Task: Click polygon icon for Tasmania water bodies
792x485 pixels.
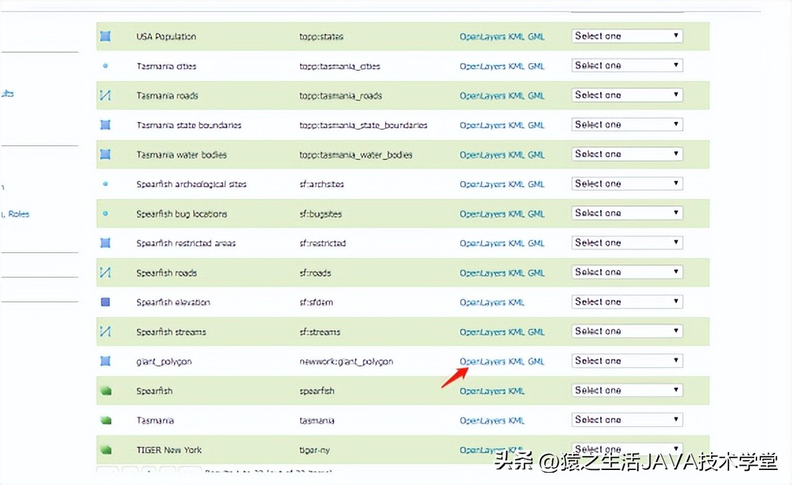Action: pyautogui.click(x=105, y=154)
